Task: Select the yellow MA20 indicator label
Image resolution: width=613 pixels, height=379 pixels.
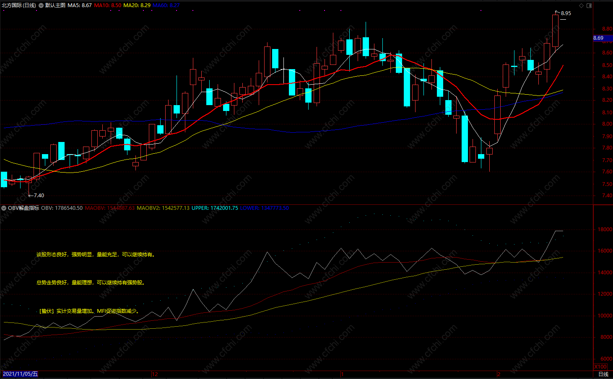Action: (137, 5)
